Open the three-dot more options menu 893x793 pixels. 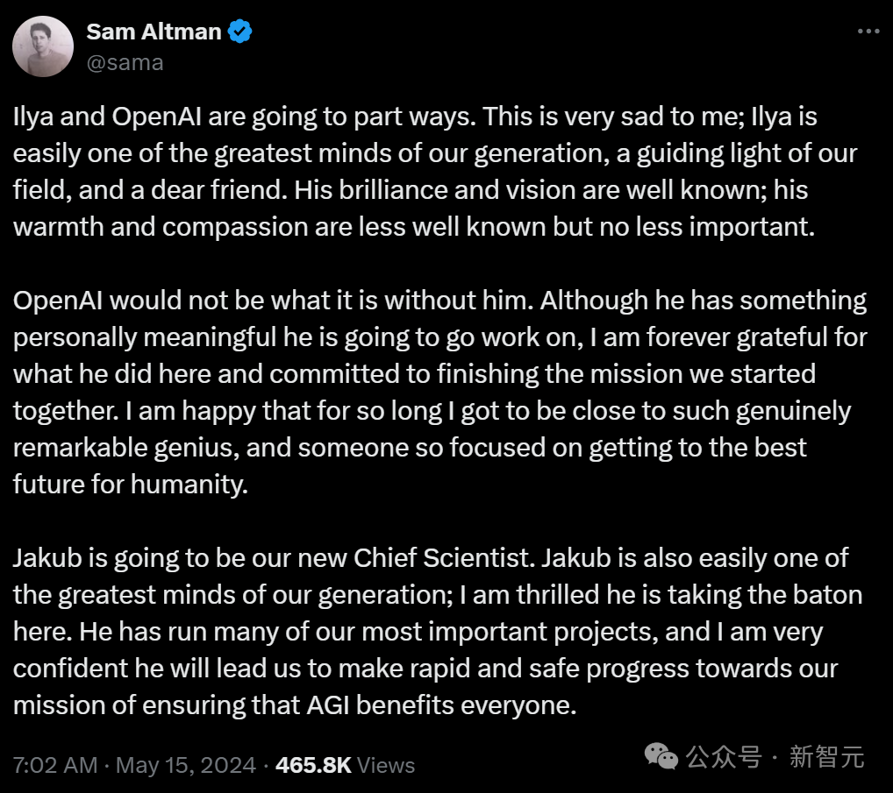868,32
